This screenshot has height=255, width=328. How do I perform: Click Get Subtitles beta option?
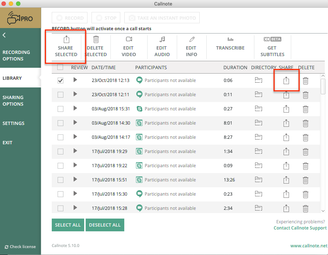pyautogui.click(x=272, y=47)
